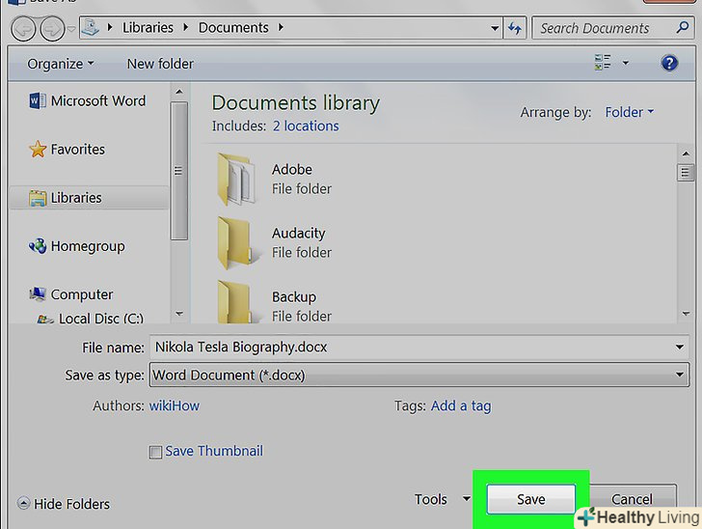This screenshot has height=529, width=702.
Task: Click the Refresh button beside address bar
Action: point(514,28)
